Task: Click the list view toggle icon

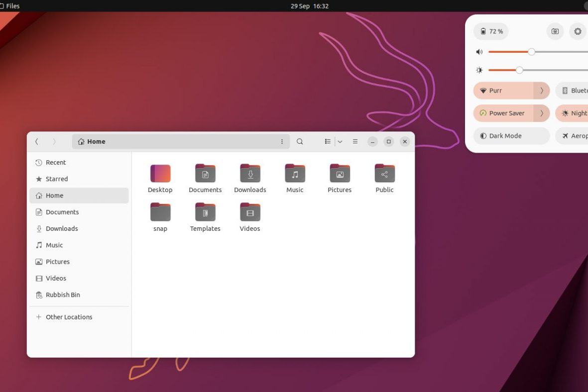Action: pos(327,141)
